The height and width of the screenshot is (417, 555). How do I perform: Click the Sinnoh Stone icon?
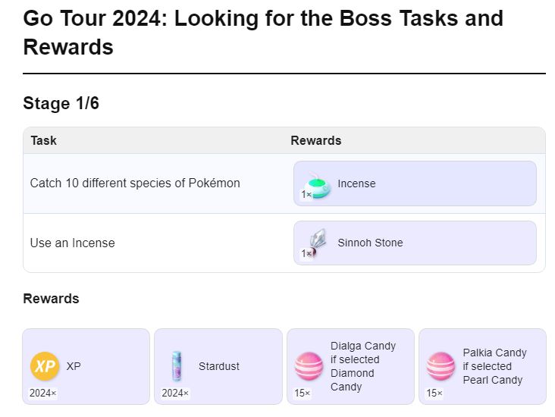tap(315, 243)
